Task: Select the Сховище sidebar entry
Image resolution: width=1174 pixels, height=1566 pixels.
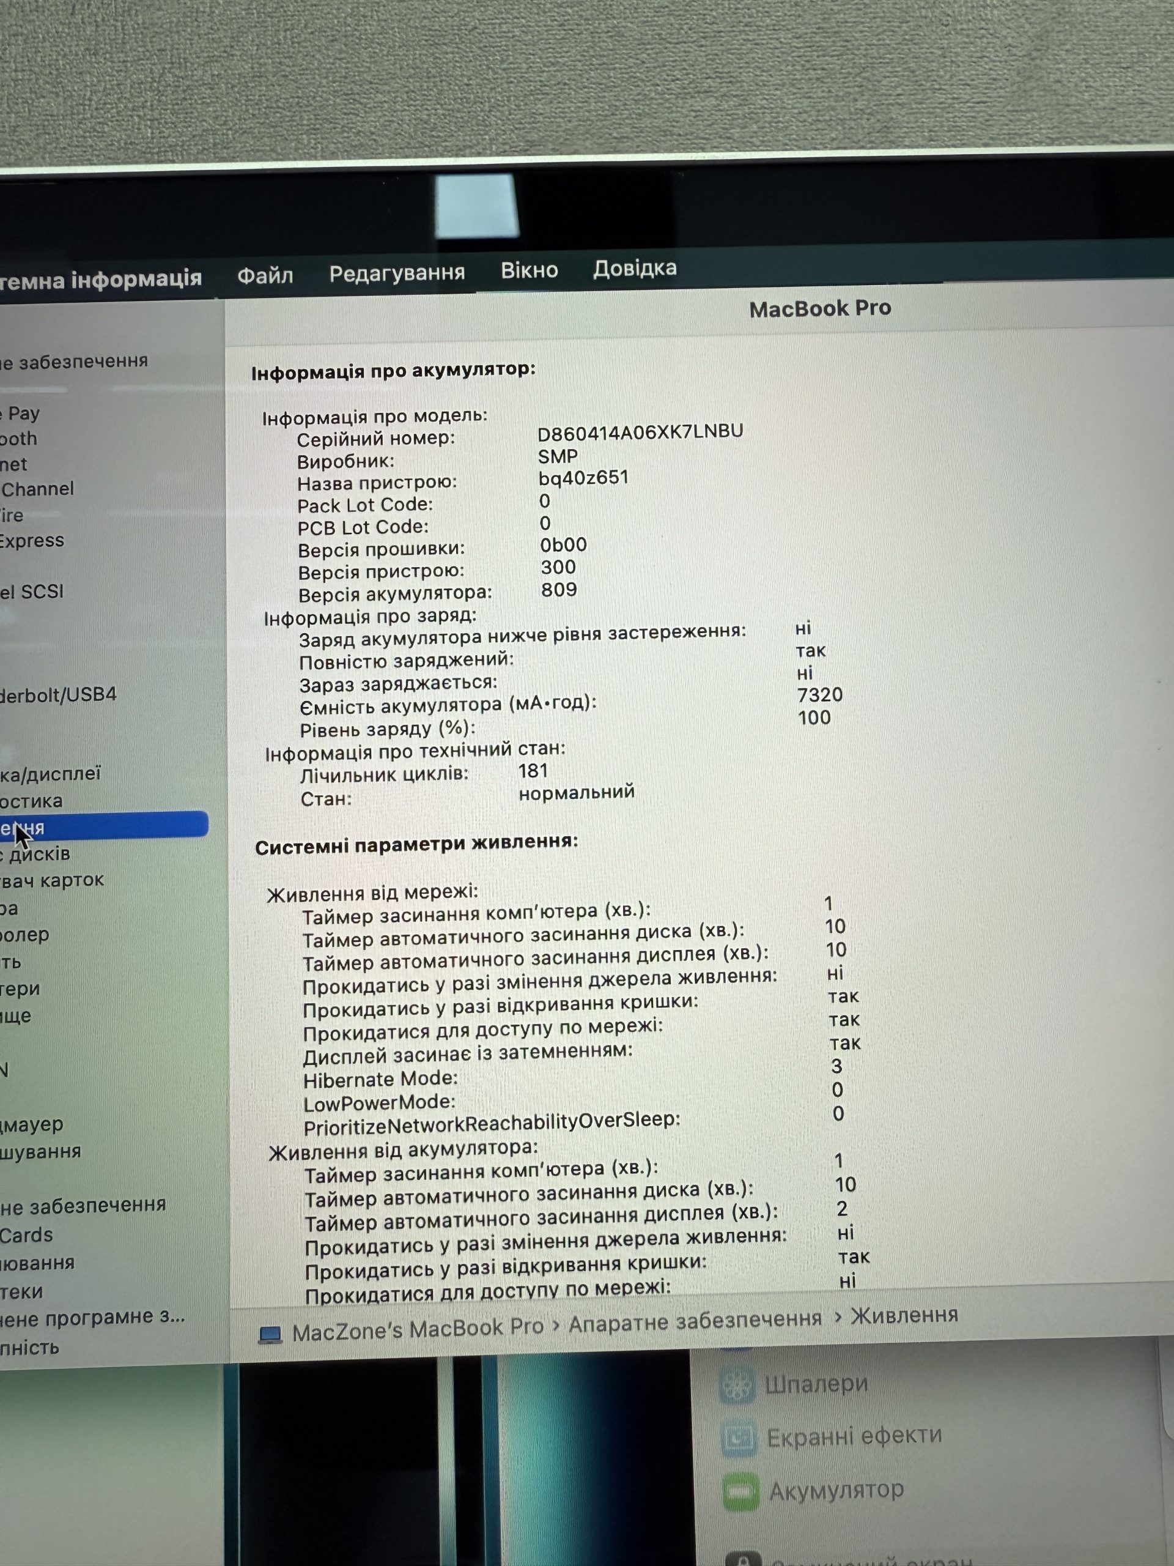Action: (x=15, y=1016)
